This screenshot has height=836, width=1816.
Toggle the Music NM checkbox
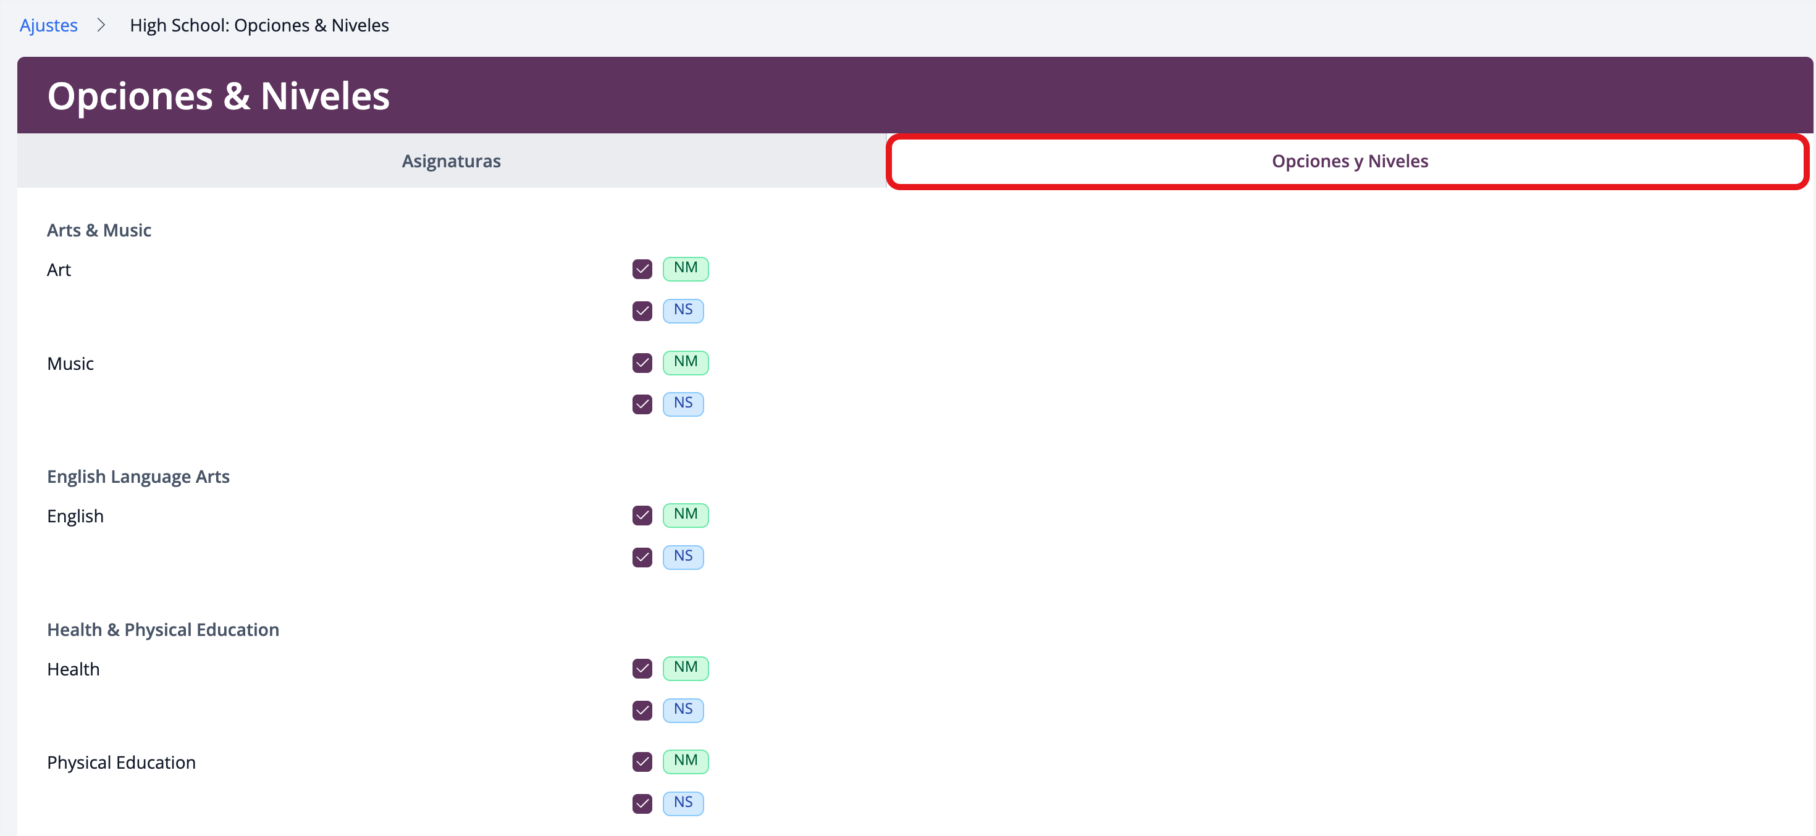click(642, 363)
